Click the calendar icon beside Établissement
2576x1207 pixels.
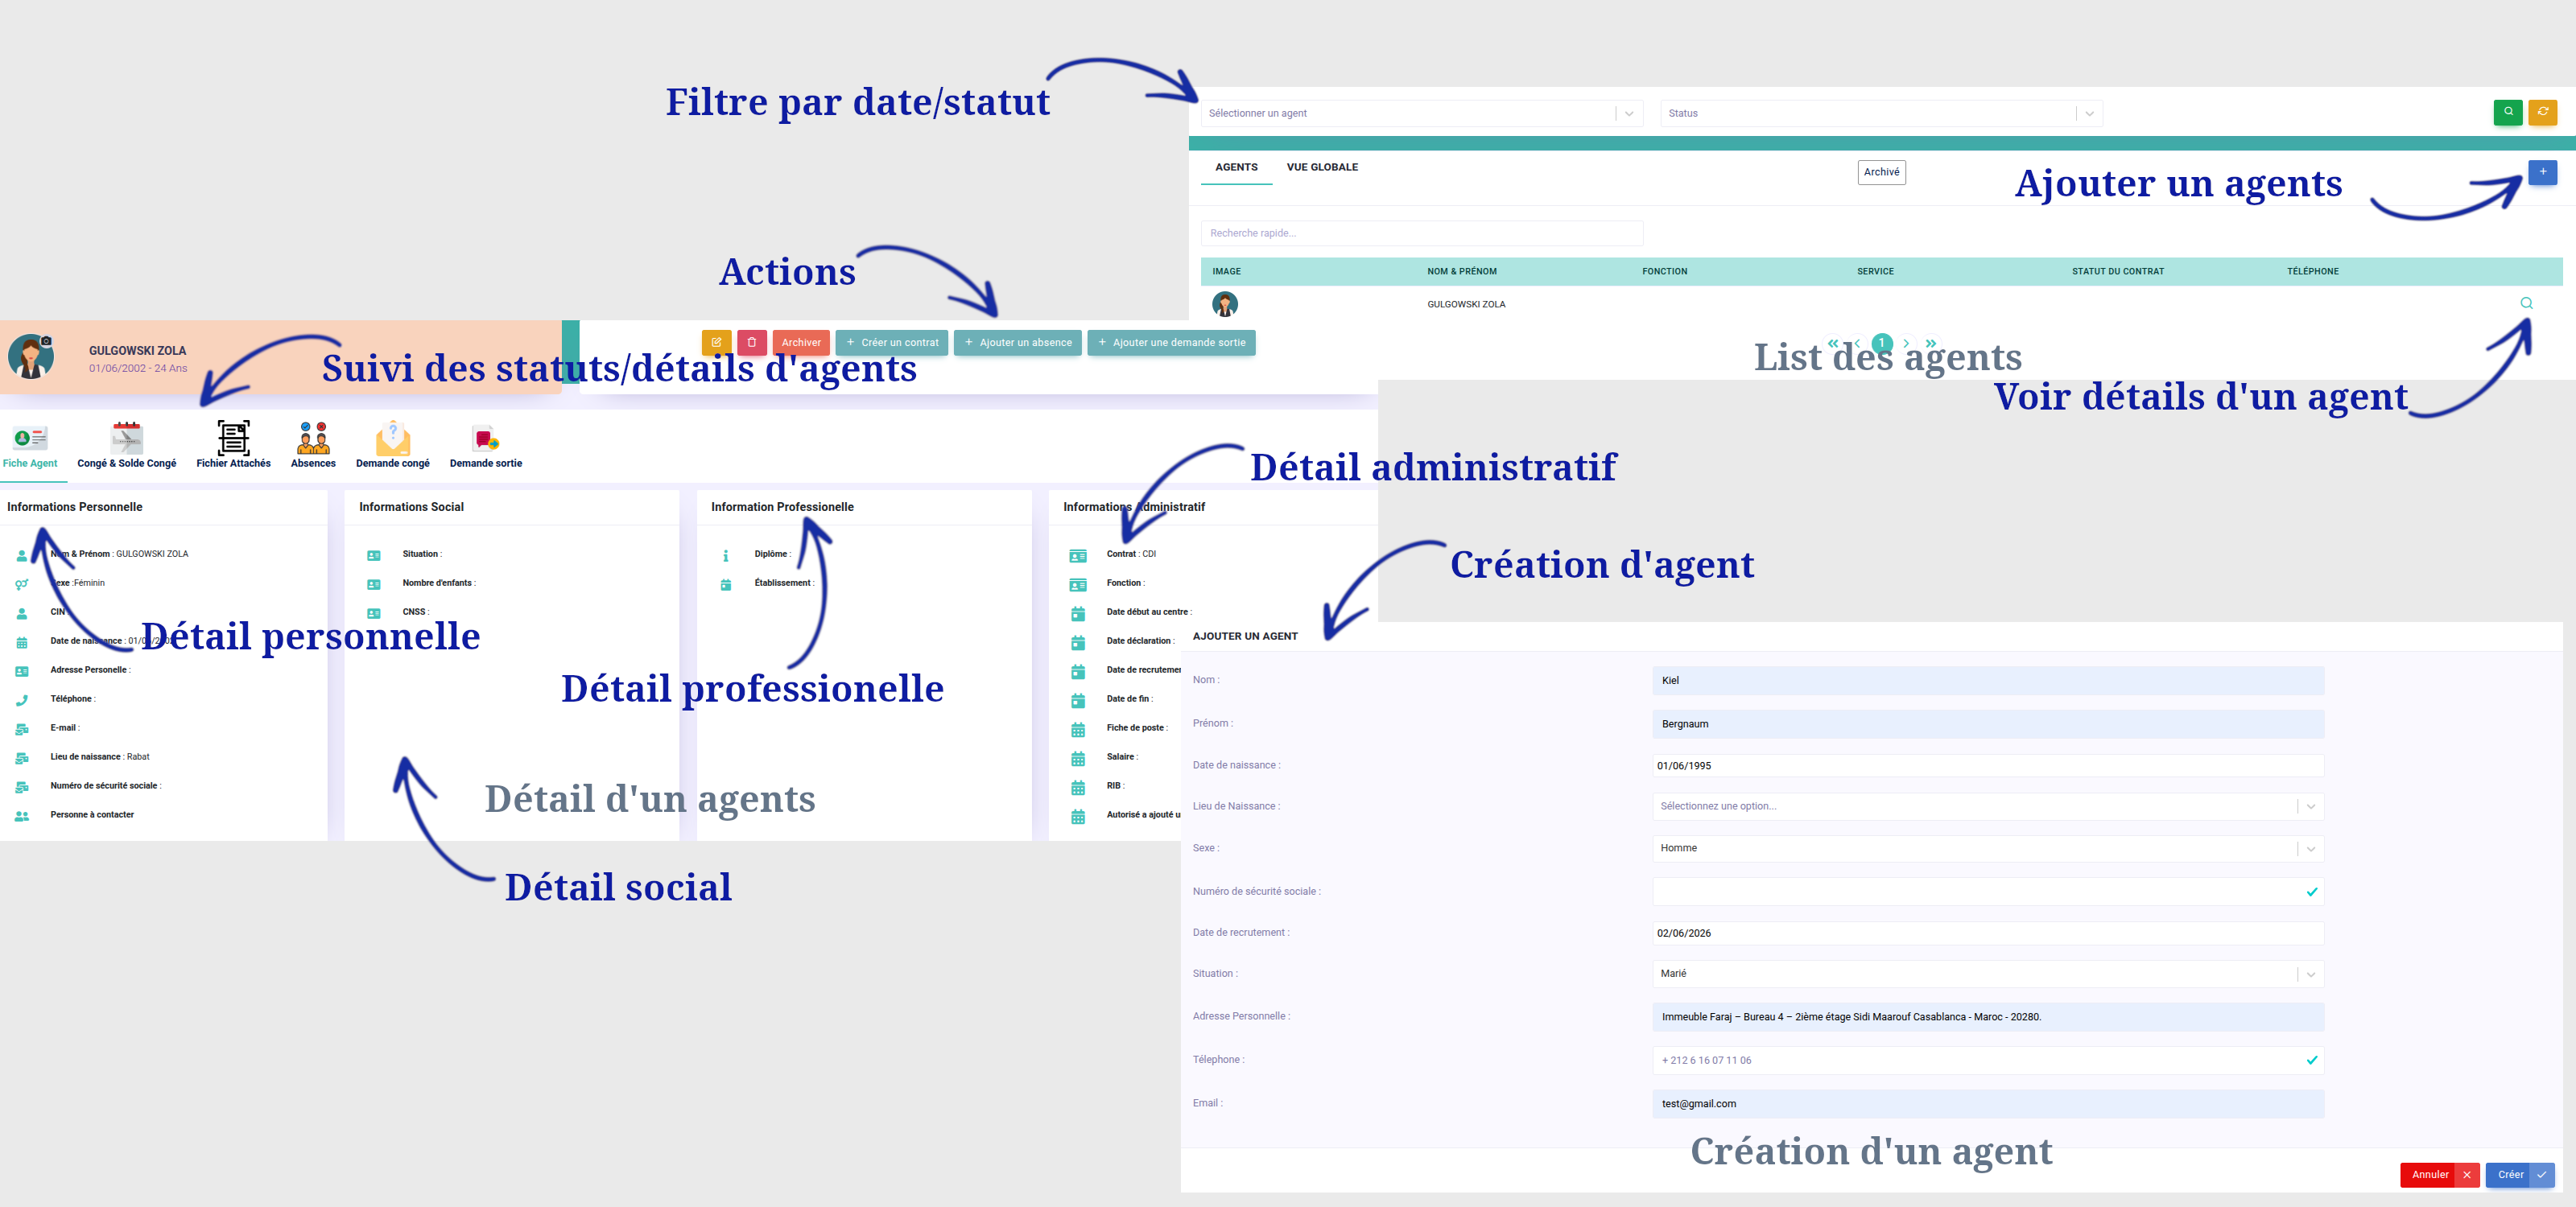click(726, 584)
